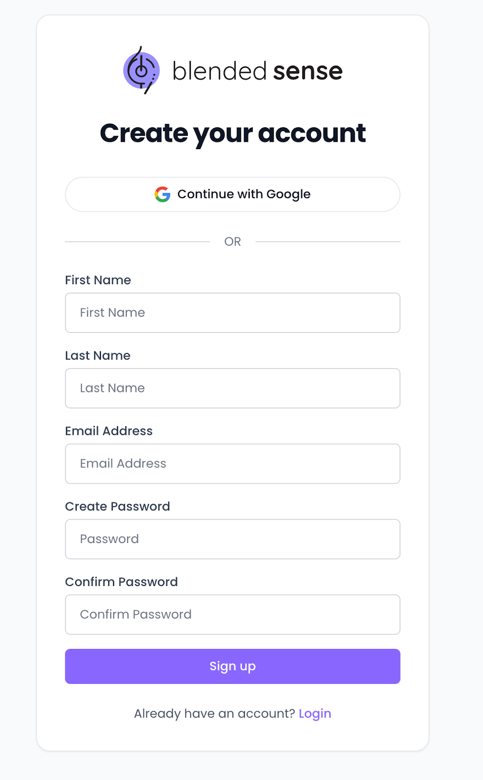Click the "Email Address" field label

click(x=109, y=431)
